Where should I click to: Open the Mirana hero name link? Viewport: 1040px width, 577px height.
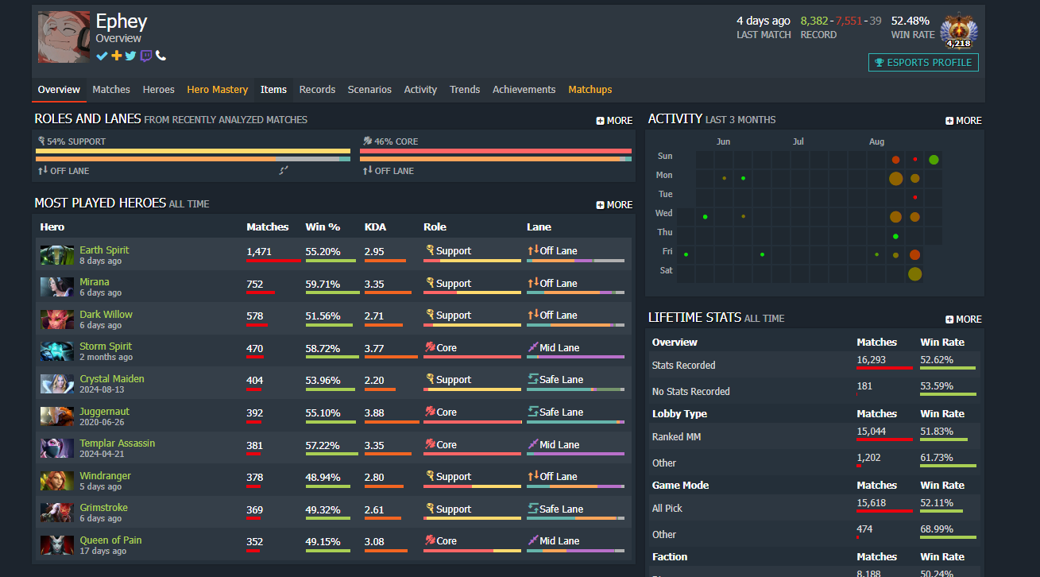tap(95, 282)
